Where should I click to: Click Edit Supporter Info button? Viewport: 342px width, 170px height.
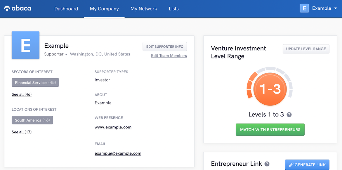coord(165,46)
